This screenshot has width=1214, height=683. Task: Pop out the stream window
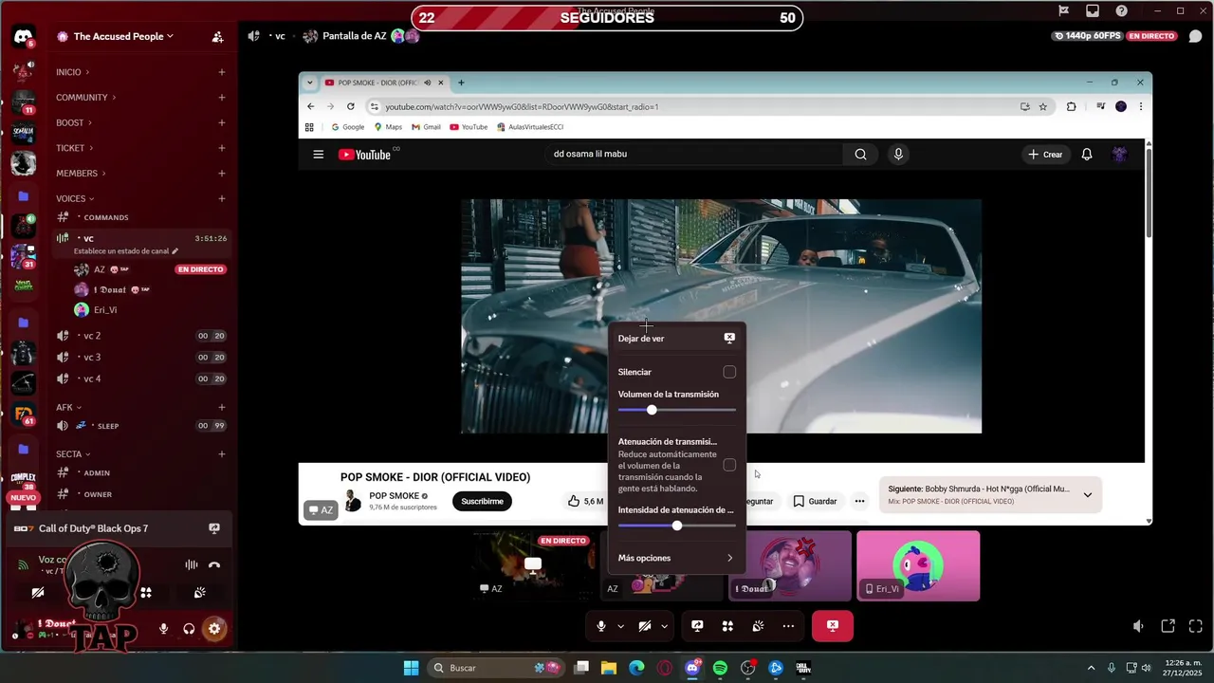[x=1168, y=626]
